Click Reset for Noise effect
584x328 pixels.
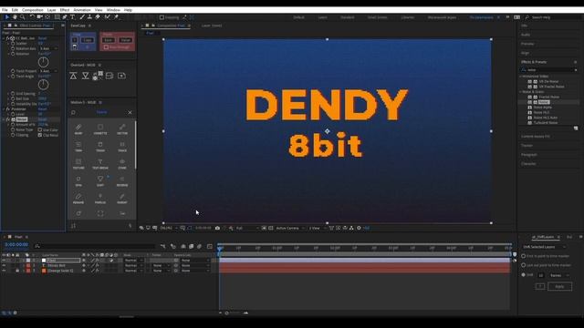tap(42, 119)
